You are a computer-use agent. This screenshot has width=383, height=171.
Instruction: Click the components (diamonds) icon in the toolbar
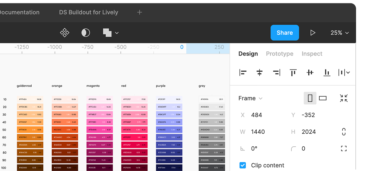click(64, 33)
